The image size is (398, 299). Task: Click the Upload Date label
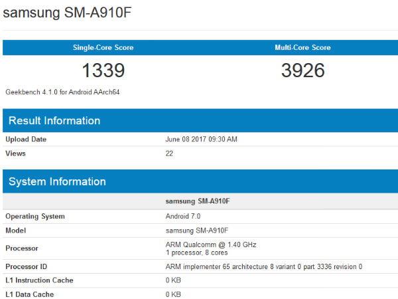[x=26, y=140]
